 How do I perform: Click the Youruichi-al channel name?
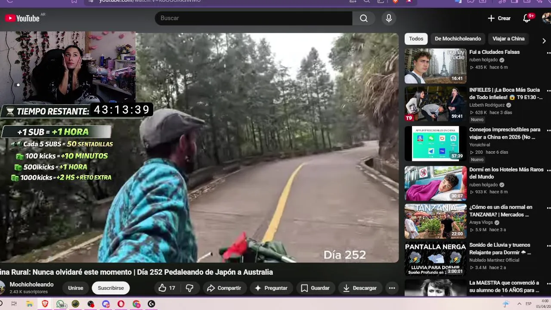pyautogui.click(x=480, y=145)
